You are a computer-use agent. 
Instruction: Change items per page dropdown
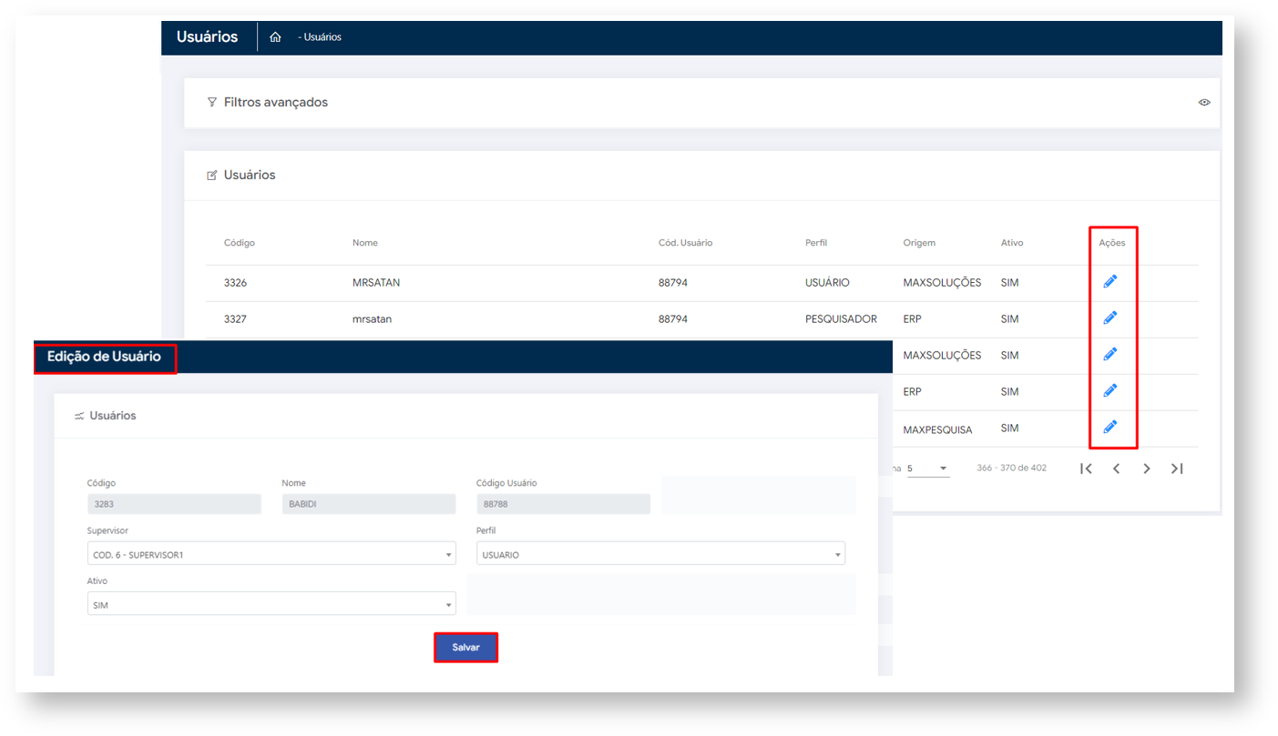click(928, 469)
